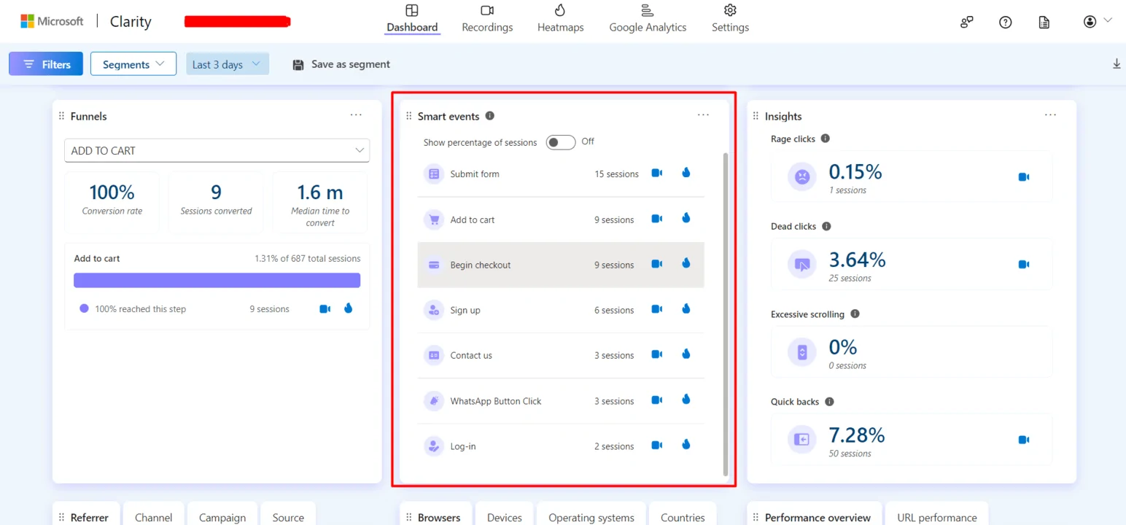1126x525 pixels.
Task: Go to the Recordings tab
Action: point(487,19)
